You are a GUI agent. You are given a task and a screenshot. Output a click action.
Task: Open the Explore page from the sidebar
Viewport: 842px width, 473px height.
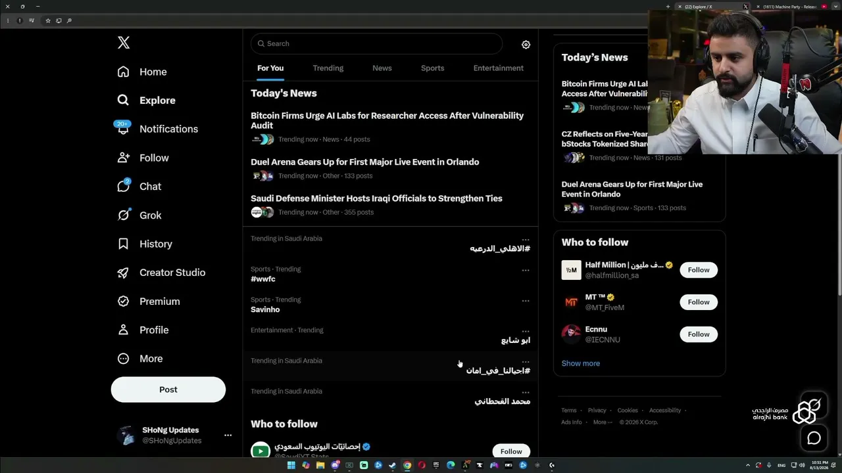[x=146, y=101]
